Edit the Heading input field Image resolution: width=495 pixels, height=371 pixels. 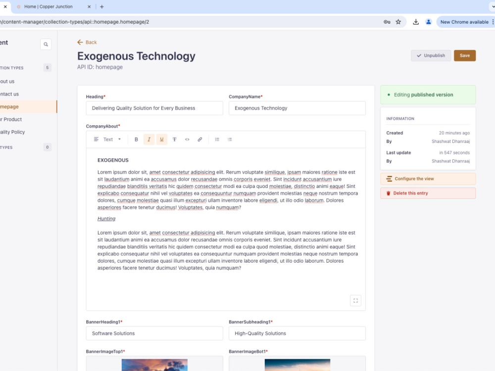pos(154,108)
